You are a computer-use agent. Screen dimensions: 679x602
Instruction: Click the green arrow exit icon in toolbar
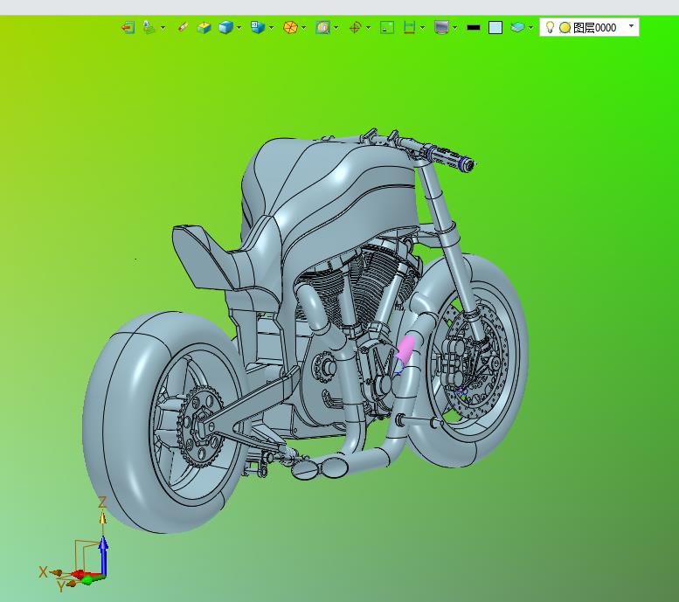pyautogui.click(x=128, y=28)
